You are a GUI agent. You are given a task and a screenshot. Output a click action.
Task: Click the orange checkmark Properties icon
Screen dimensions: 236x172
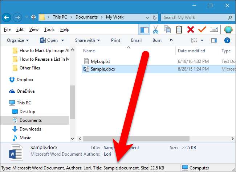[202, 29]
